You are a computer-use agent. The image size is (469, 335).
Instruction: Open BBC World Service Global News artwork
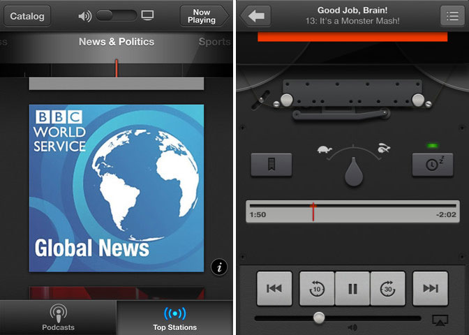[x=117, y=188]
